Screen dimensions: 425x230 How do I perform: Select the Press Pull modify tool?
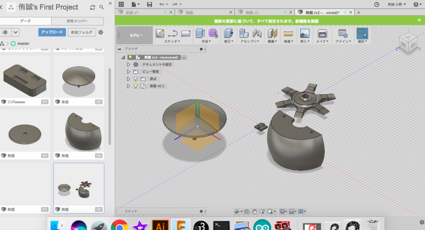click(x=228, y=33)
